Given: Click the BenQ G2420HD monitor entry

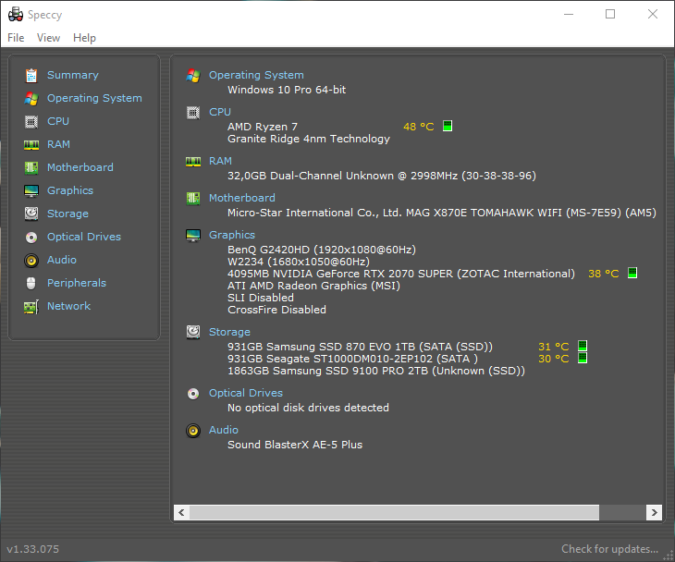Looking at the screenshot, I should click(x=322, y=250).
